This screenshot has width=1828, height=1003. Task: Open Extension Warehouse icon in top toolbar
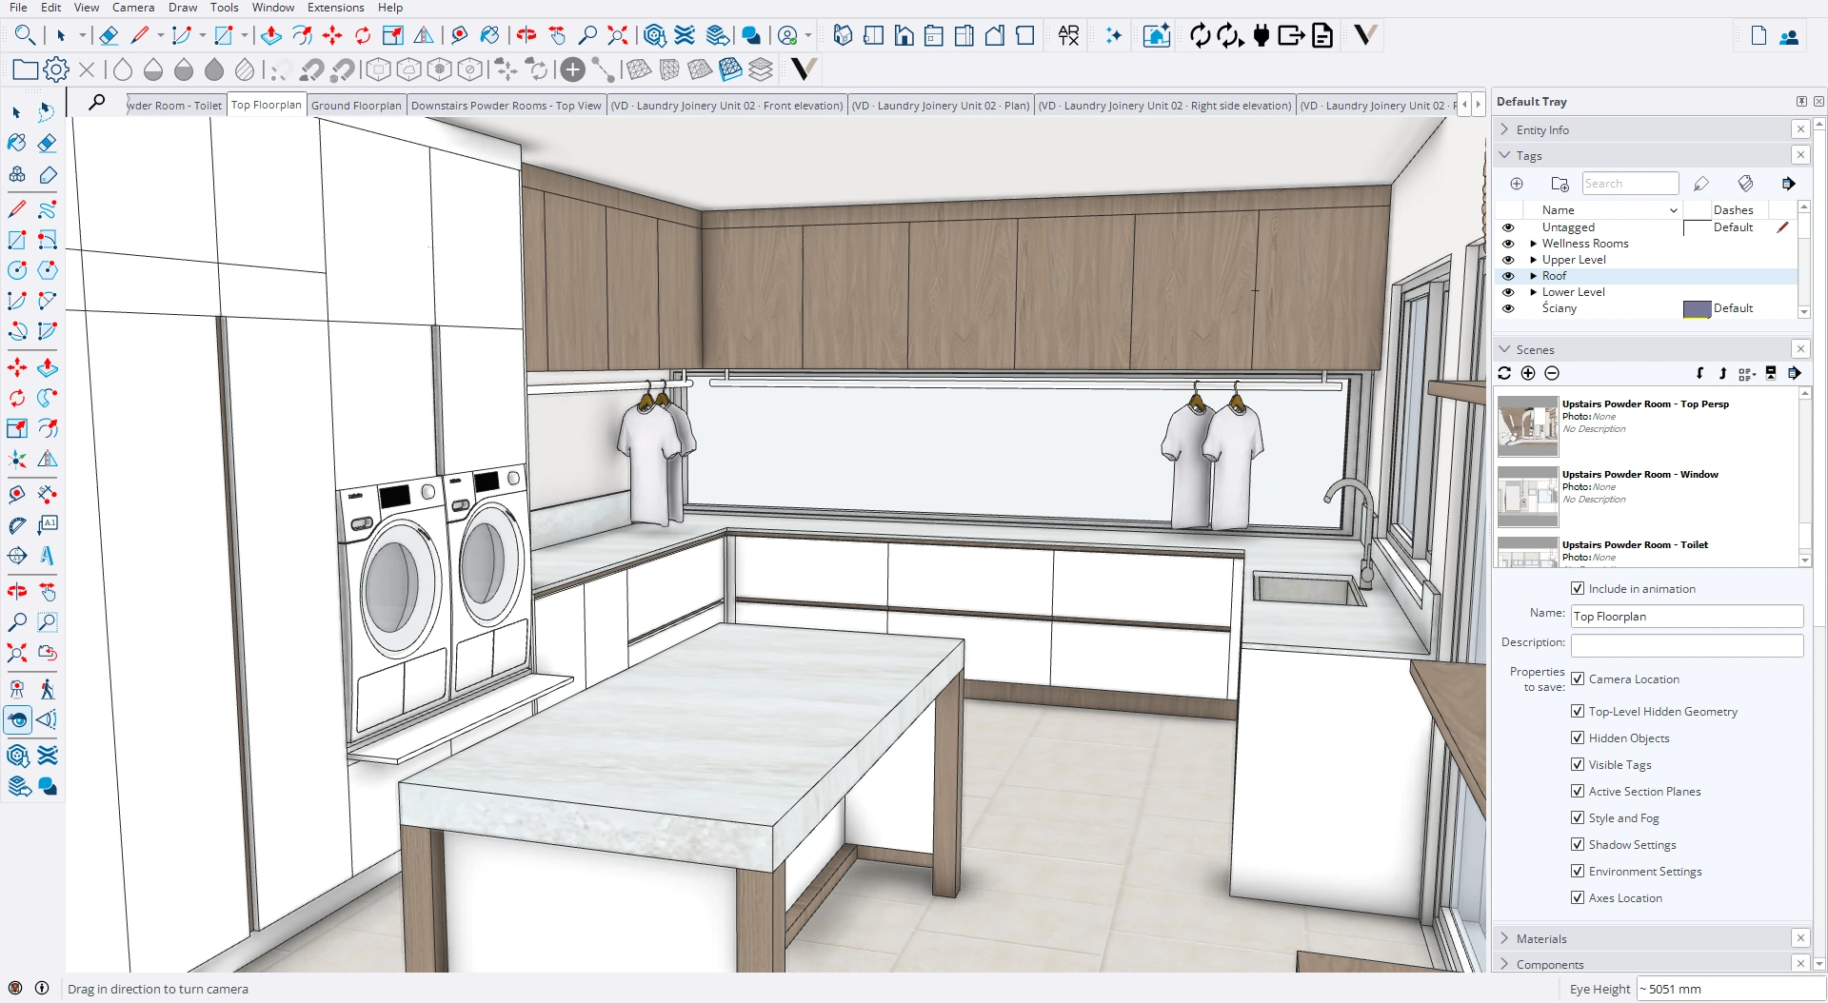coord(685,36)
